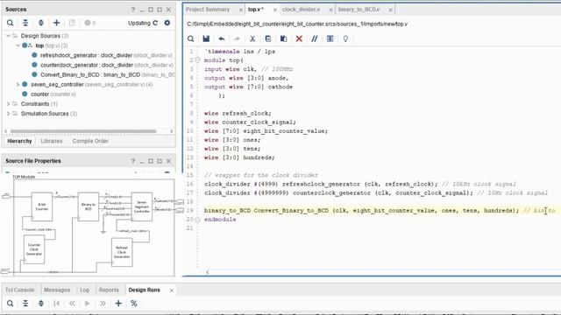Close the clock_divider.v tab
The width and height of the screenshot is (561, 315).
click(x=330, y=10)
